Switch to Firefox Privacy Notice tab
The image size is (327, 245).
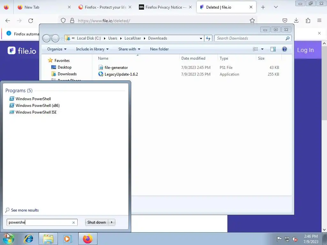point(165,7)
